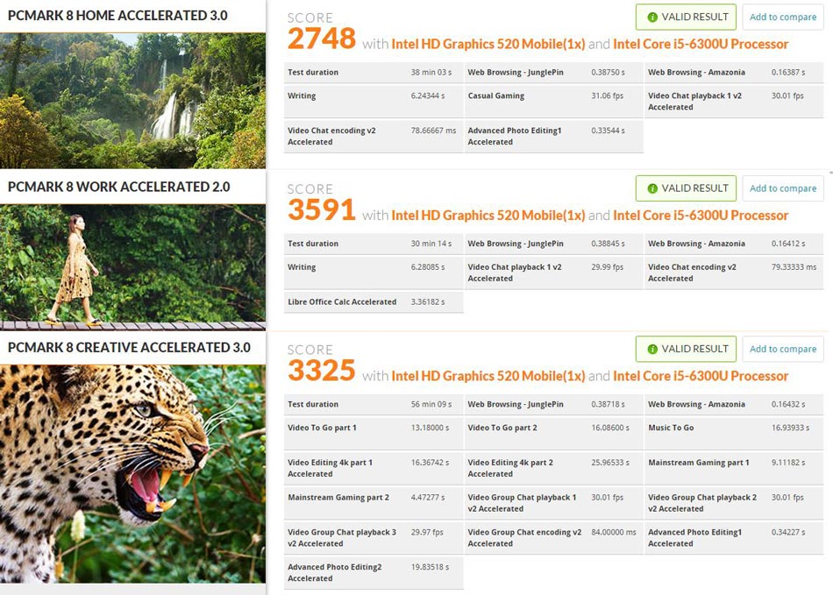Open the Valid Result badge for score 3591
Screen dimensions: 833x595
tap(686, 188)
